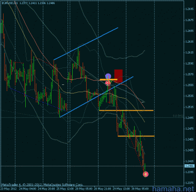Click the 0.0 Fibonacci level label
Viewport: 196px width, 192px height.
click(178, 116)
